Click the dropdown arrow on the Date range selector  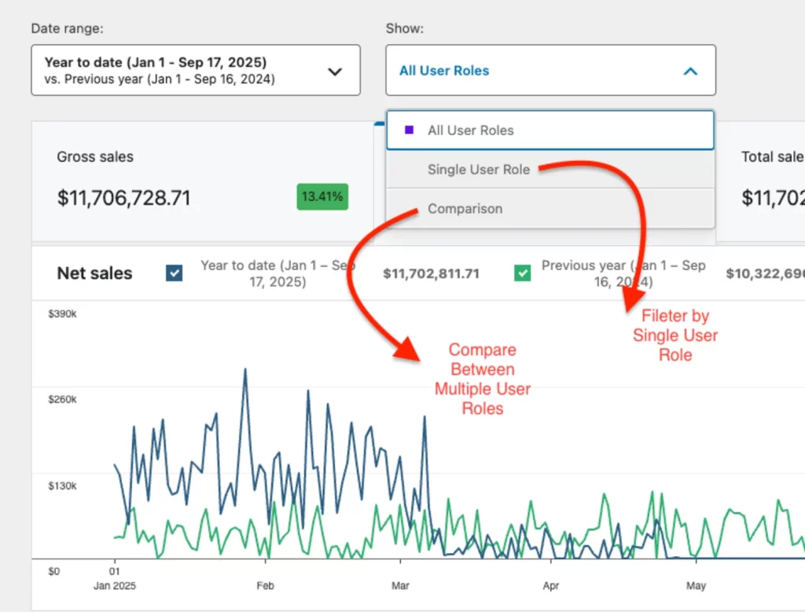tap(336, 71)
